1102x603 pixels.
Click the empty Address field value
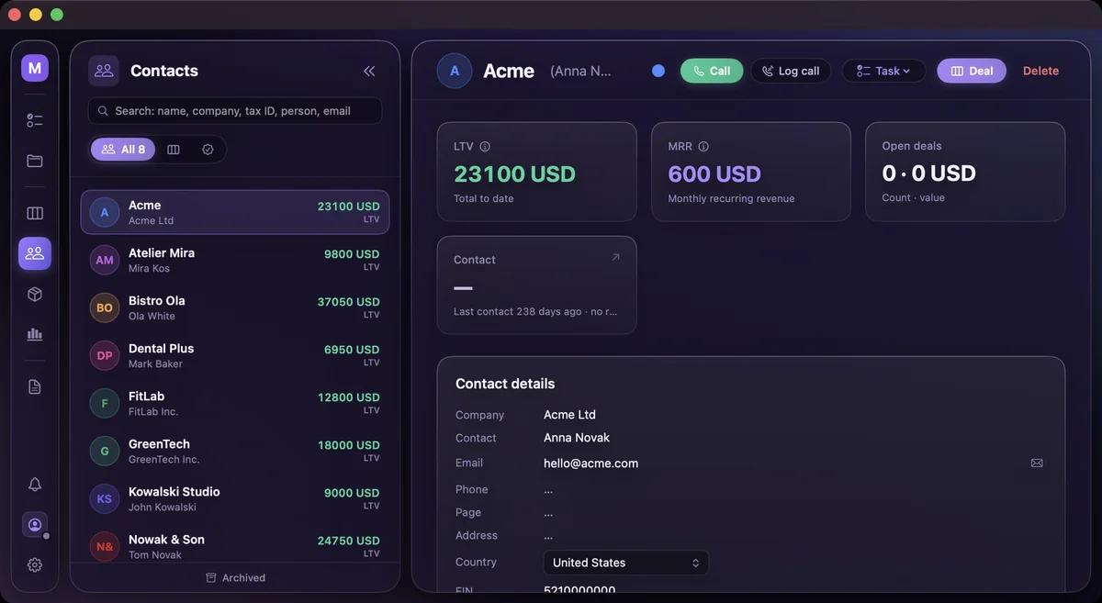pos(548,536)
